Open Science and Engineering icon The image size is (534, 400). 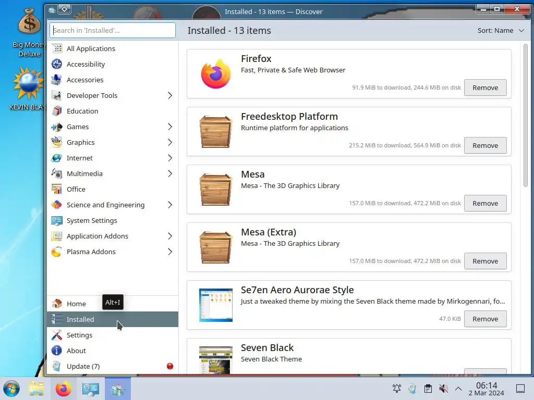click(x=57, y=205)
